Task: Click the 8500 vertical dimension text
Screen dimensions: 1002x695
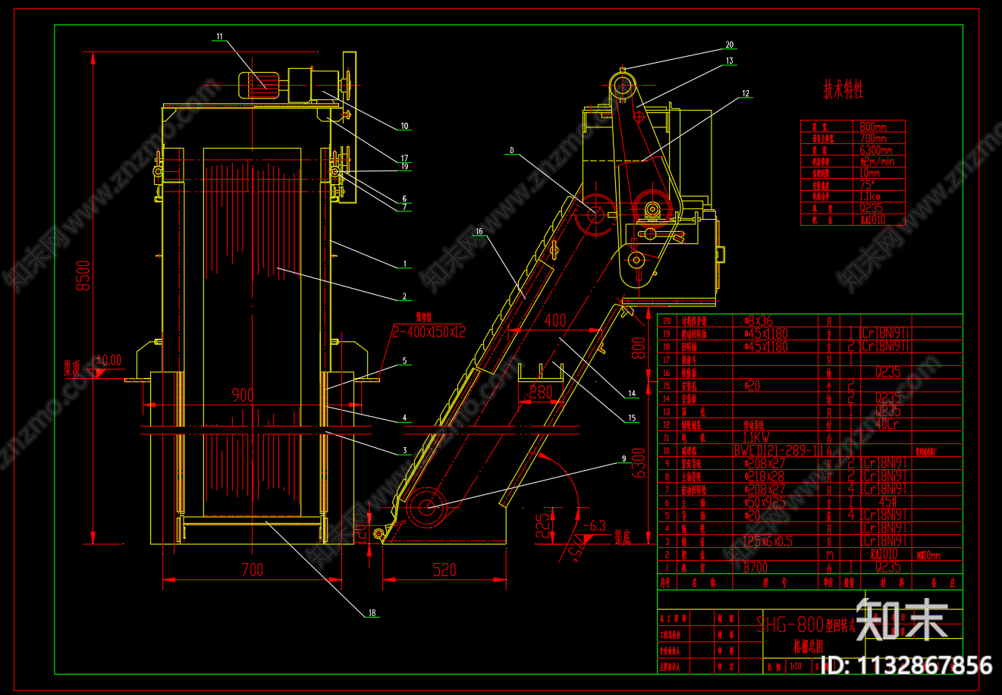Action: 83,275
